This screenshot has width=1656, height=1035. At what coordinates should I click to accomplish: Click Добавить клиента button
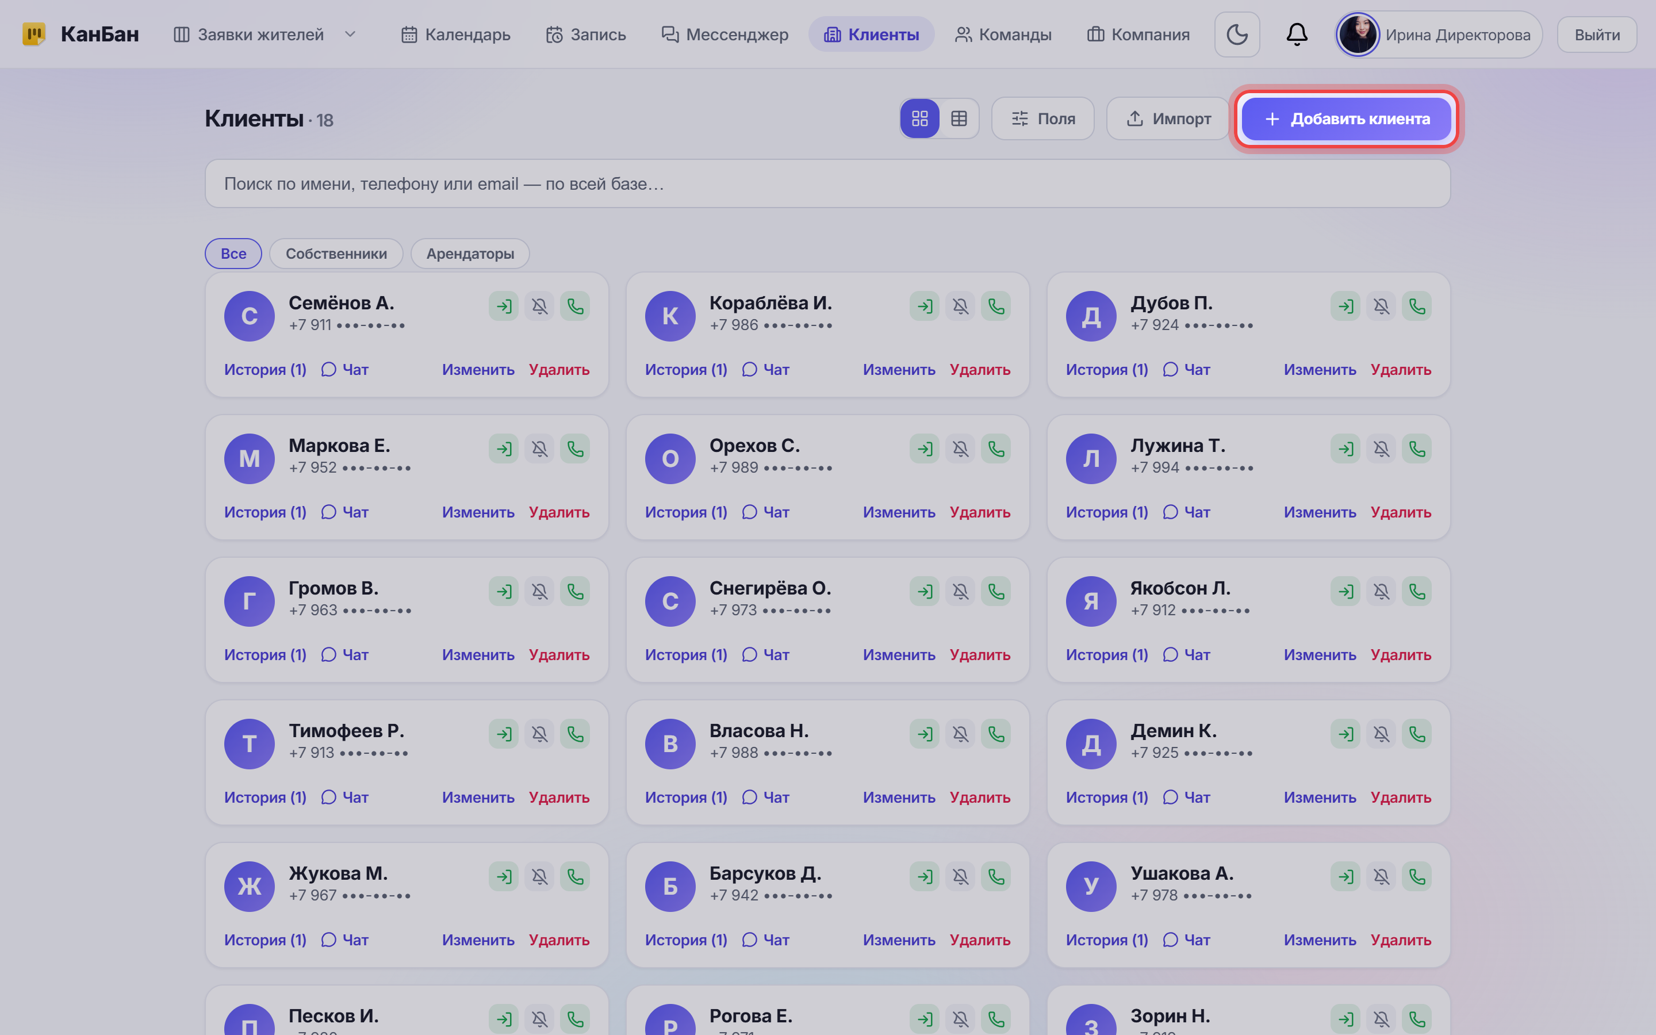[x=1346, y=118]
